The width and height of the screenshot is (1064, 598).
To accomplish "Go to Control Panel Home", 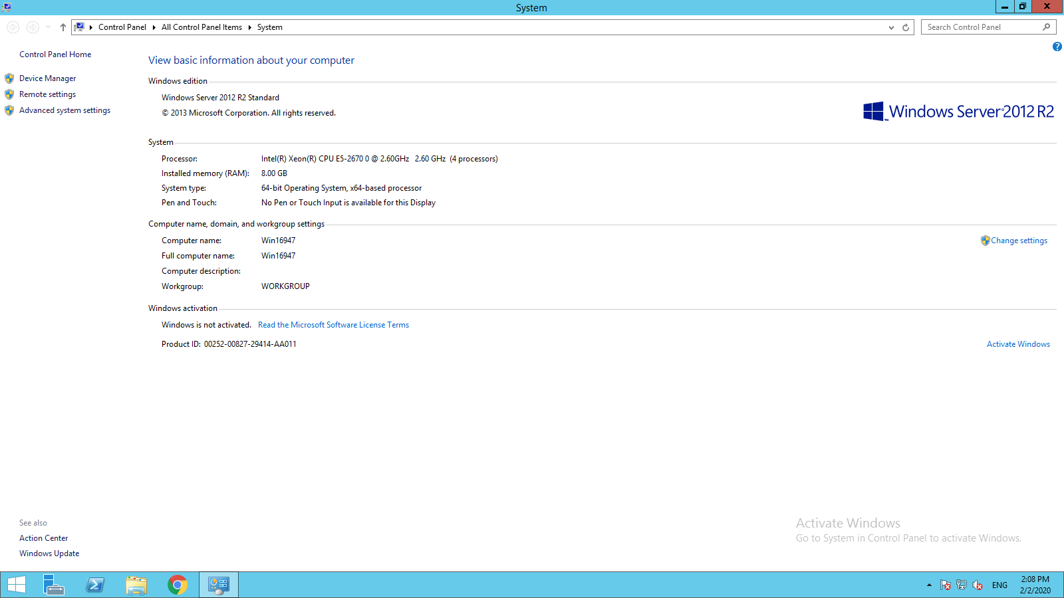I will pyautogui.click(x=55, y=54).
